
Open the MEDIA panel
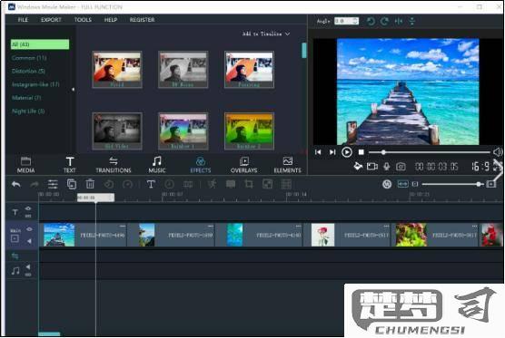pos(25,165)
